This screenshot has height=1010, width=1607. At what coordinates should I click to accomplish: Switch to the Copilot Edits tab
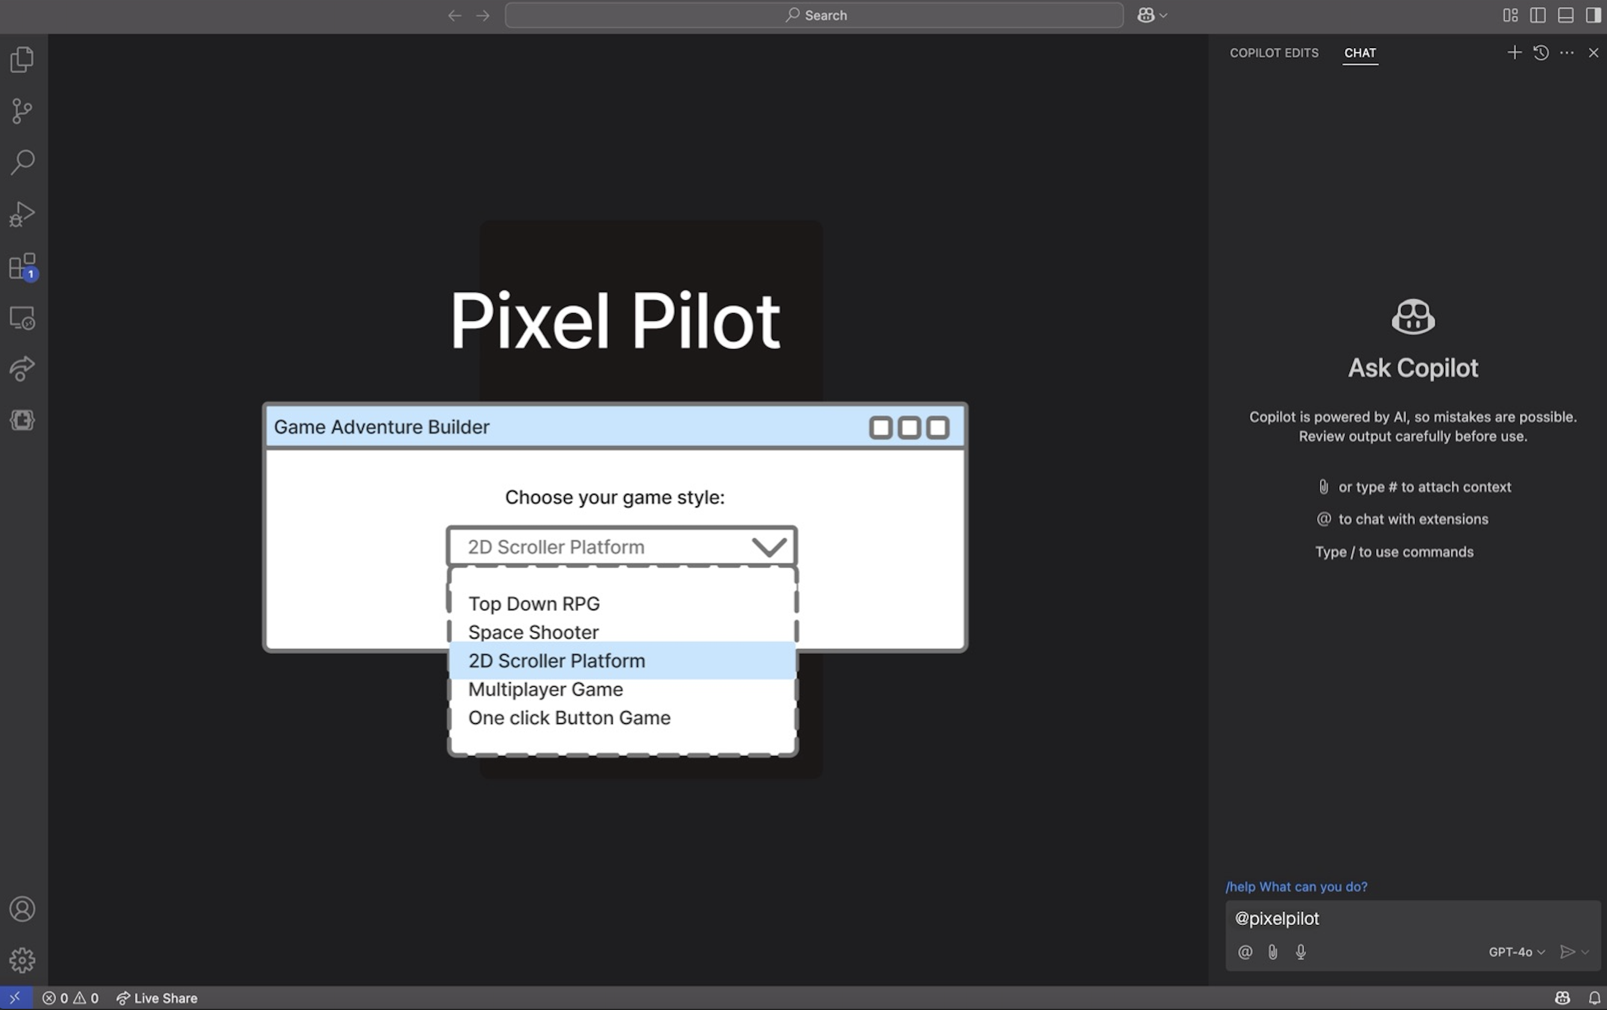(1272, 53)
